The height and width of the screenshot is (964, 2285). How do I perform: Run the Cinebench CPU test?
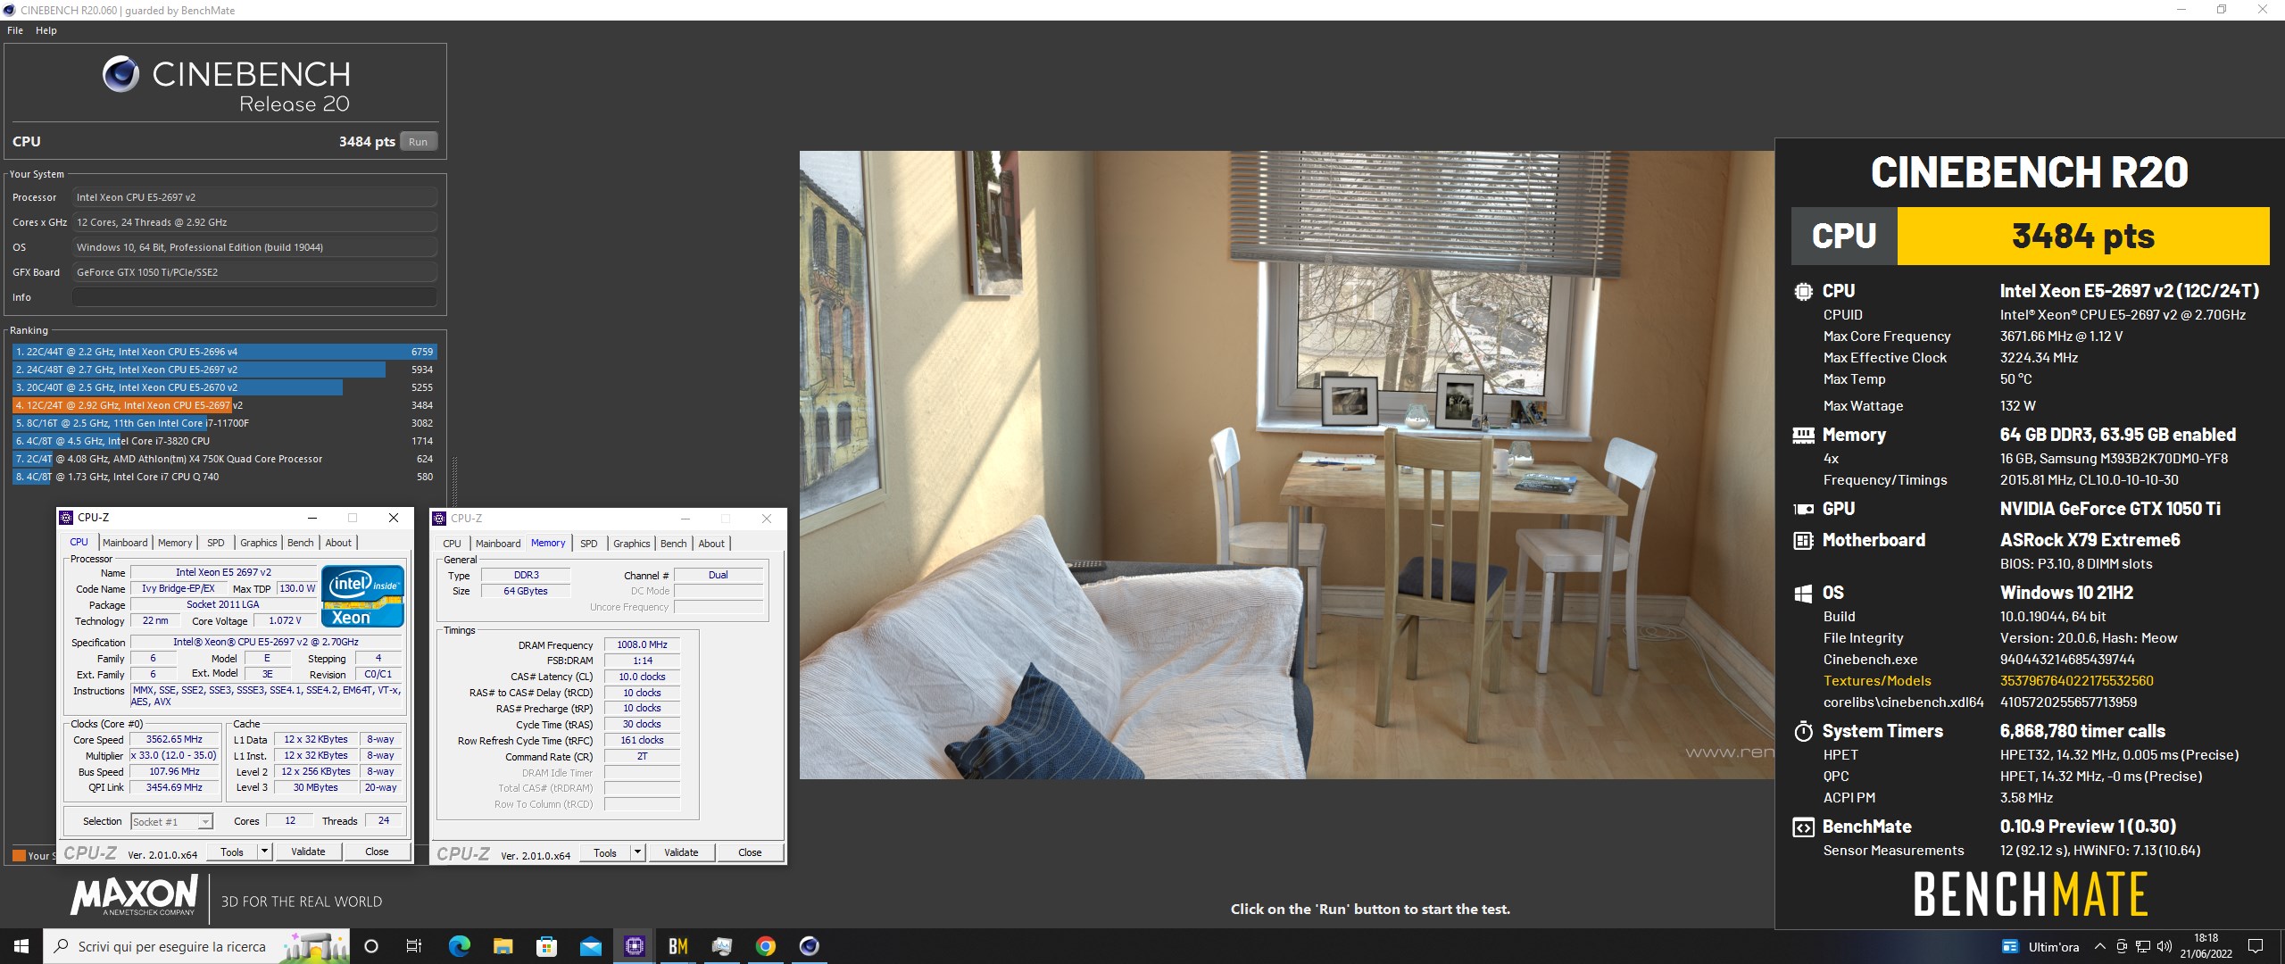pyautogui.click(x=418, y=142)
